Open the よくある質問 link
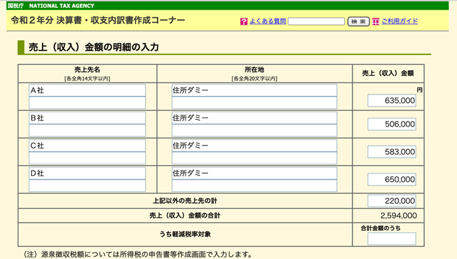The width and height of the screenshot is (457, 259). pos(268,21)
